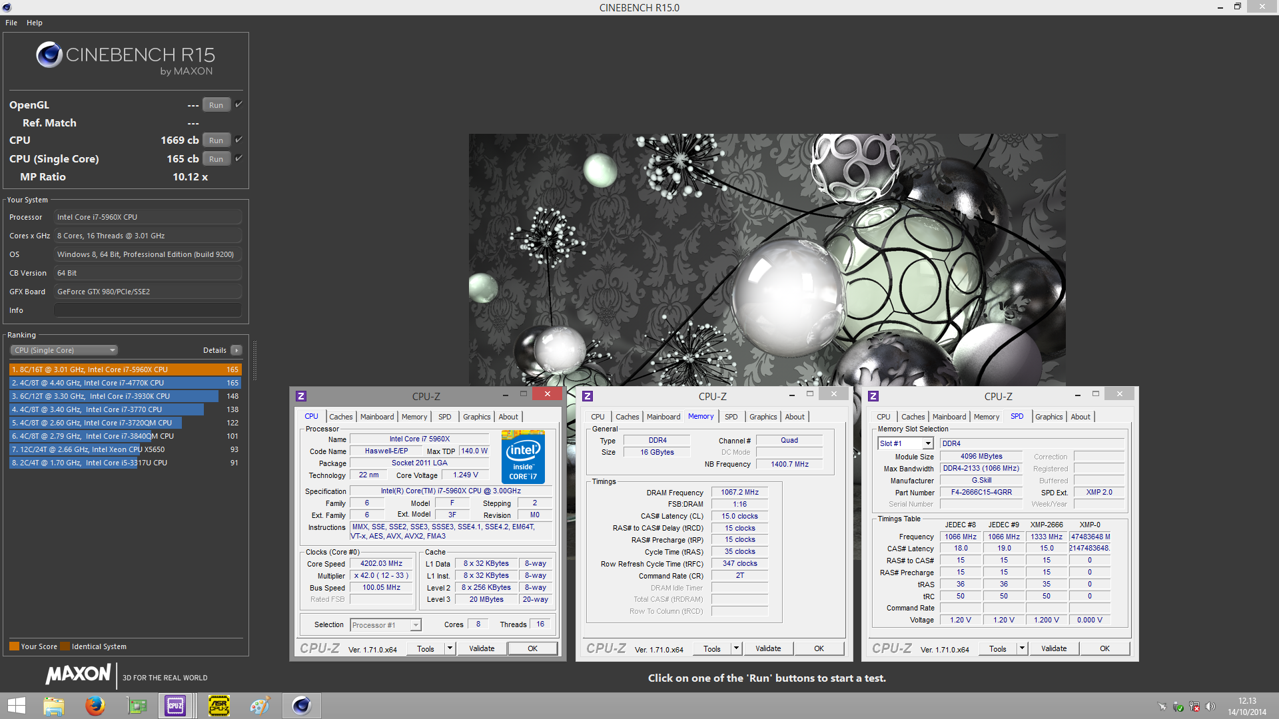Click the Cinebench title bar app icon
The width and height of the screenshot is (1279, 719).
(7, 7)
